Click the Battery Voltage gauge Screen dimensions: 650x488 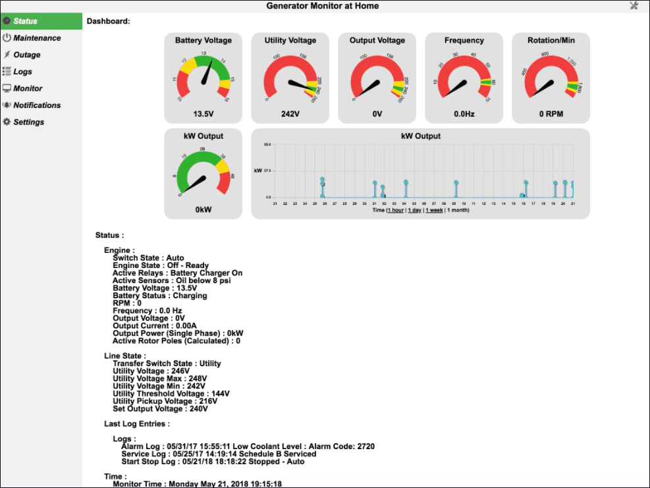tap(203, 78)
